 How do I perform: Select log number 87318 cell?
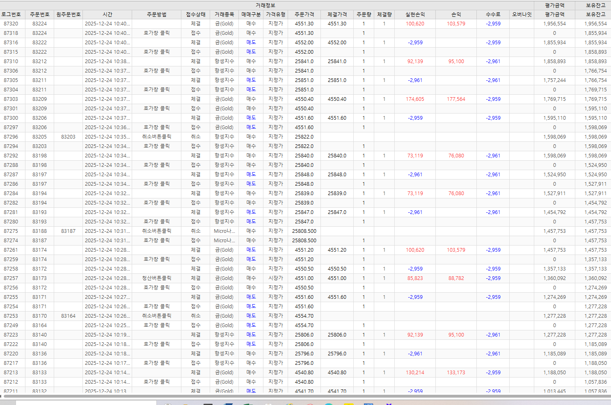pos(11,33)
